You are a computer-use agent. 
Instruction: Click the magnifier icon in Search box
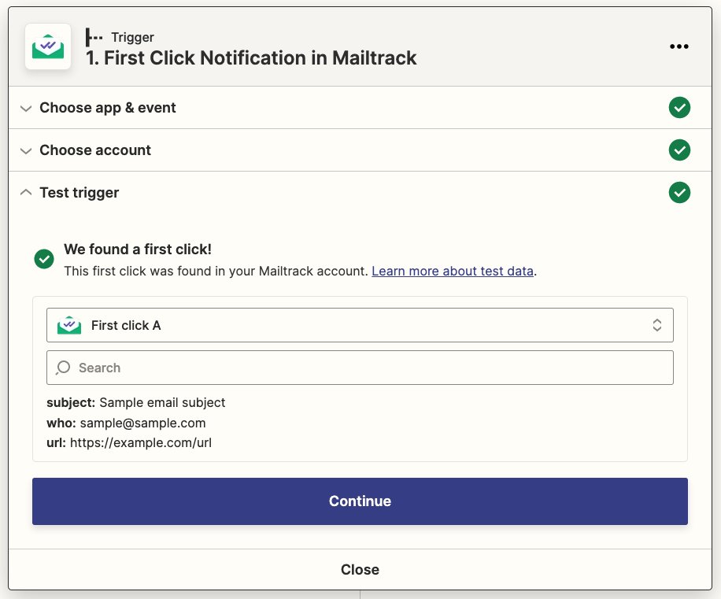coord(64,368)
